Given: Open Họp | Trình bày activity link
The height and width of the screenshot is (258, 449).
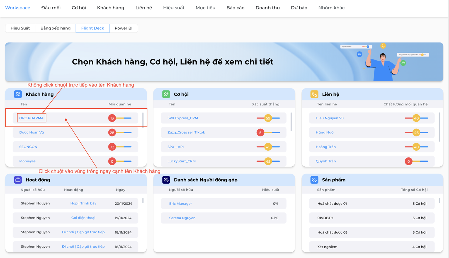Looking at the screenshot, I should pos(83,203).
